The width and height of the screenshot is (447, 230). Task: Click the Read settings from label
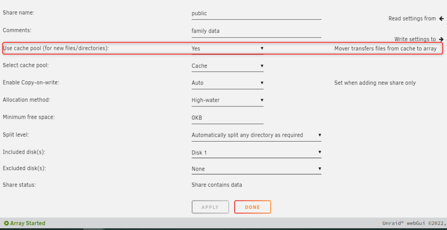point(412,18)
